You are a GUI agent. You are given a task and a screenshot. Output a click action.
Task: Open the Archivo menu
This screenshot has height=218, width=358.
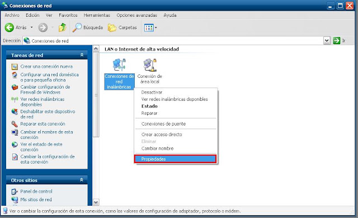coord(12,15)
